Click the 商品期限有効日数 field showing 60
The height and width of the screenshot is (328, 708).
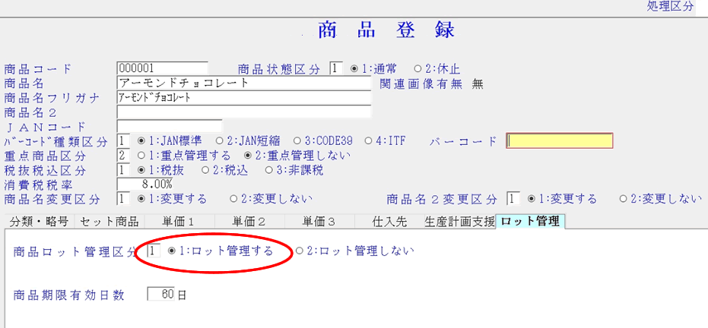click(162, 295)
